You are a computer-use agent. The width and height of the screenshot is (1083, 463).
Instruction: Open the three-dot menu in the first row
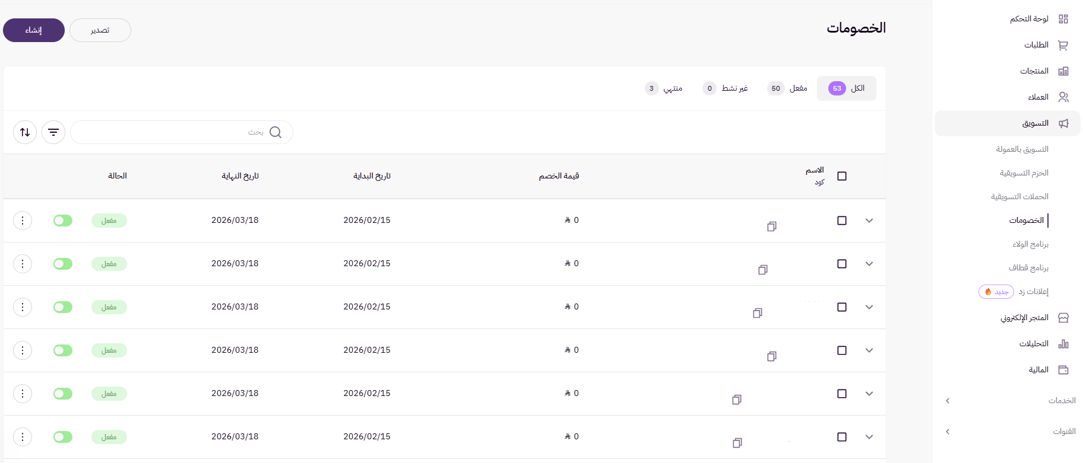(x=23, y=221)
